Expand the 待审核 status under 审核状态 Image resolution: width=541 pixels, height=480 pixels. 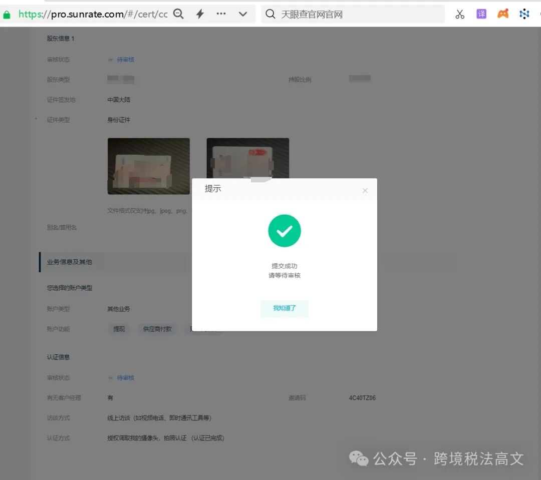124,59
